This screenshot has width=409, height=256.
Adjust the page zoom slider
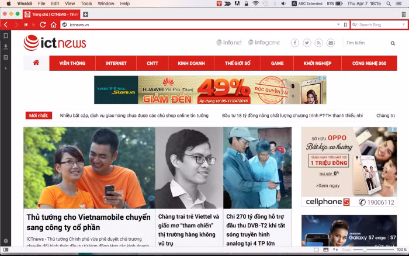[x=373, y=250]
